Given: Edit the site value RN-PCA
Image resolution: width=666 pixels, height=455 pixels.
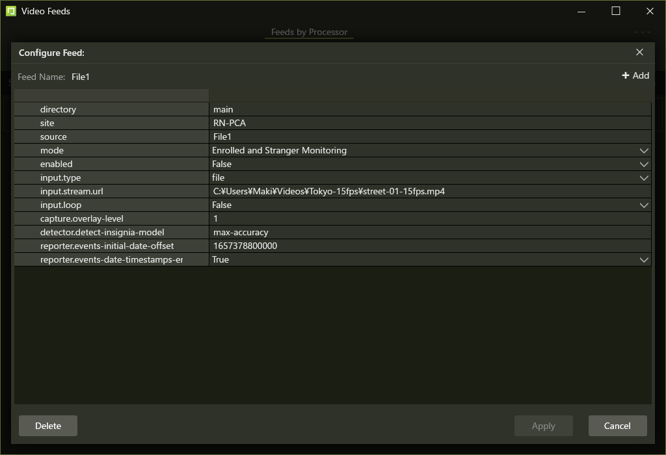Looking at the screenshot, I should click(x=429, y=123).
